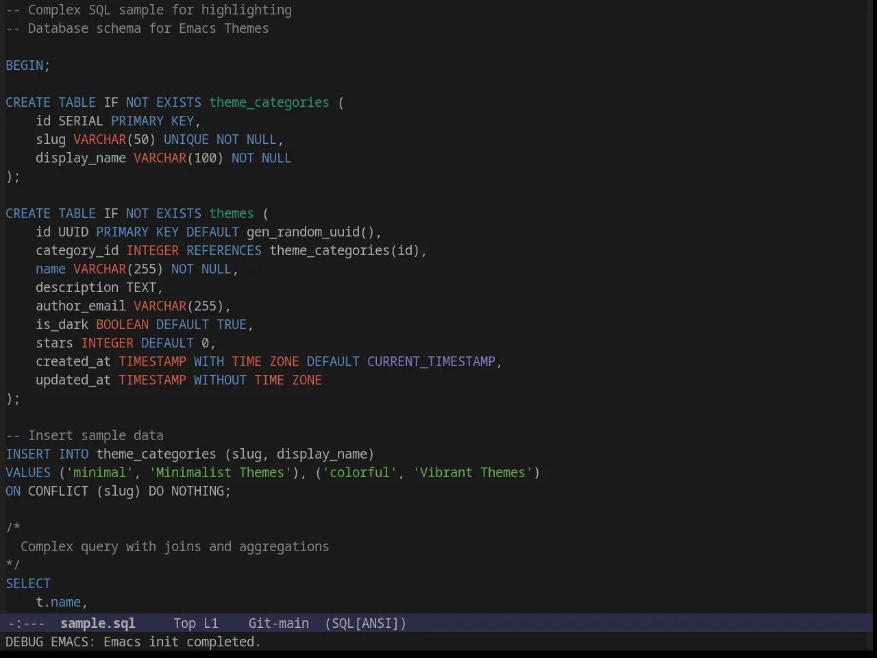This screenshot has width=877, height=658.
Task: Click the sample.sql buffer name in mode line
Action: (x=97, y=623)
